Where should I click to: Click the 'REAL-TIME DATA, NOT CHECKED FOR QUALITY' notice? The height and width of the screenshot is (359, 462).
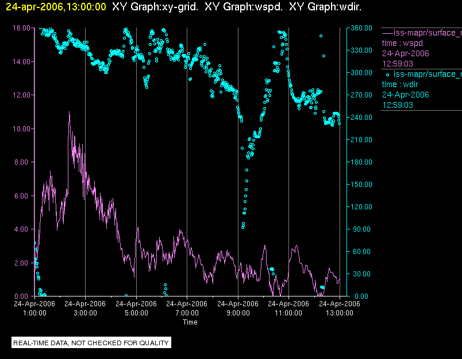pos(91,343)
